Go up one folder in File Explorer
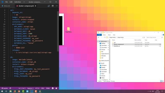Screen dimensions: 165x93 [x=105, y=37]
